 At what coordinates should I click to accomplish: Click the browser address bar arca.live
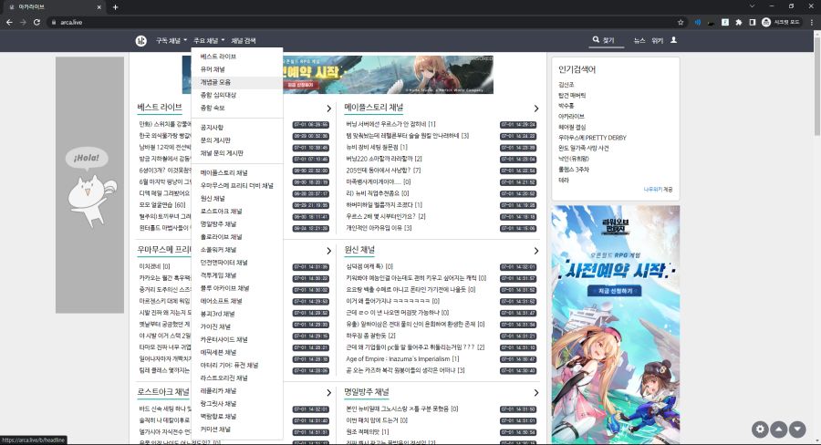[361, 22]
